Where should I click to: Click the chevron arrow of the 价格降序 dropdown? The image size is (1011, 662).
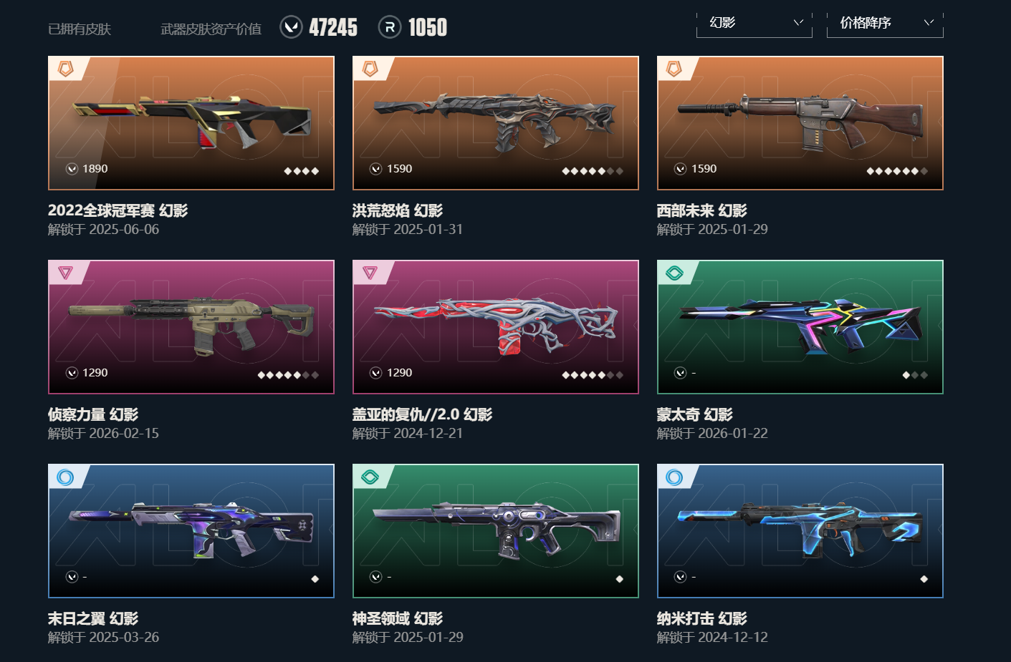click(x=929, y=23)
